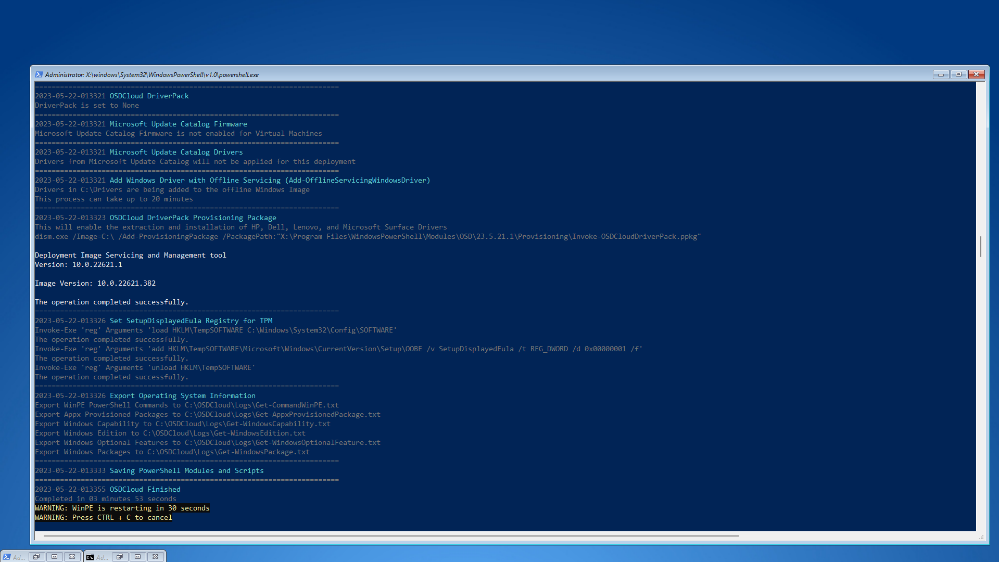The image size is (999, 562).
Task: Click the 'Deployment Image Servicing and Management tool' line
Action: [130, 255]
